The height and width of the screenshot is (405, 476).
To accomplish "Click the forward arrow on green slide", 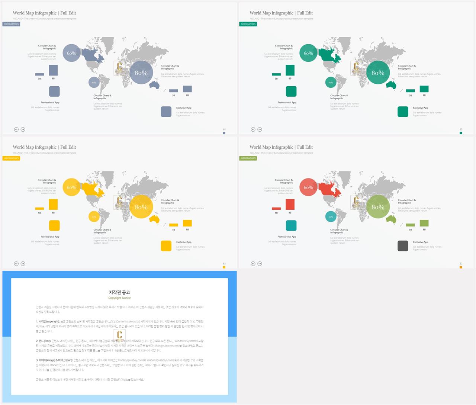I will [x=260, y=129].
